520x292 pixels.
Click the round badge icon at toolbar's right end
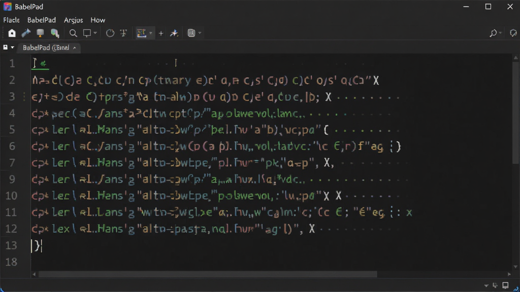pos(513,33)
